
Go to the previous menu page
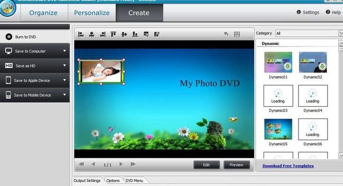[x=93, y=164]
